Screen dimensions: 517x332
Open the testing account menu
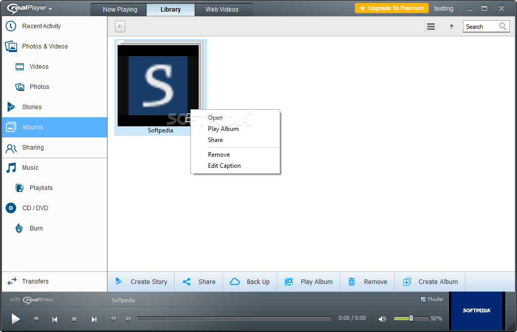443,8
